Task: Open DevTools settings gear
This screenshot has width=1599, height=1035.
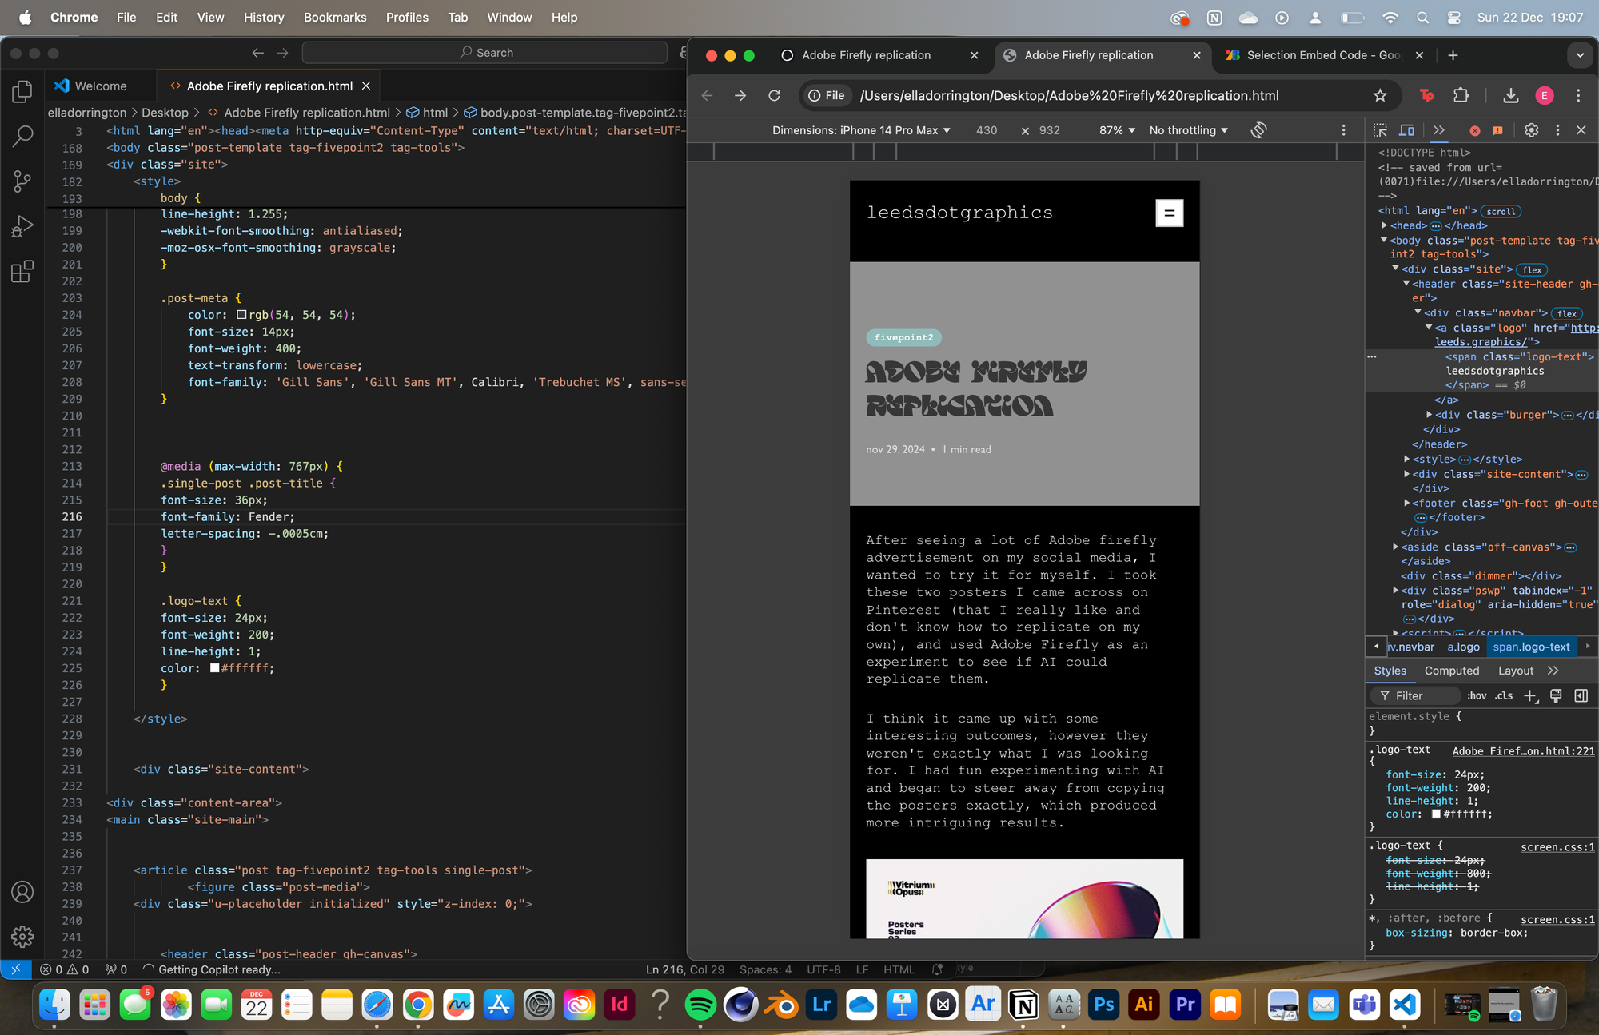Action: 1531,130
